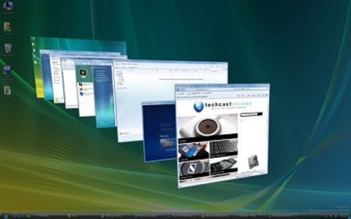This screenshot has height=219, width=351.
Task: Select Music in the Media Center window
Action: click(x=165, y=136)
